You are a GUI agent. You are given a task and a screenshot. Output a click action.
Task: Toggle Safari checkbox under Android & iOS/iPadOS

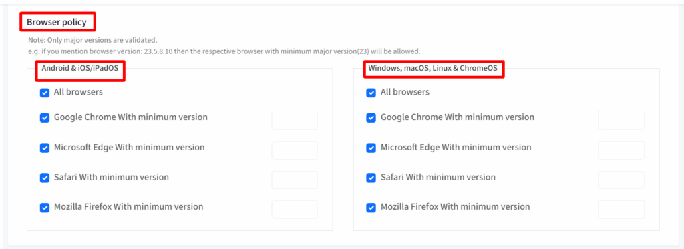[45, 178]
